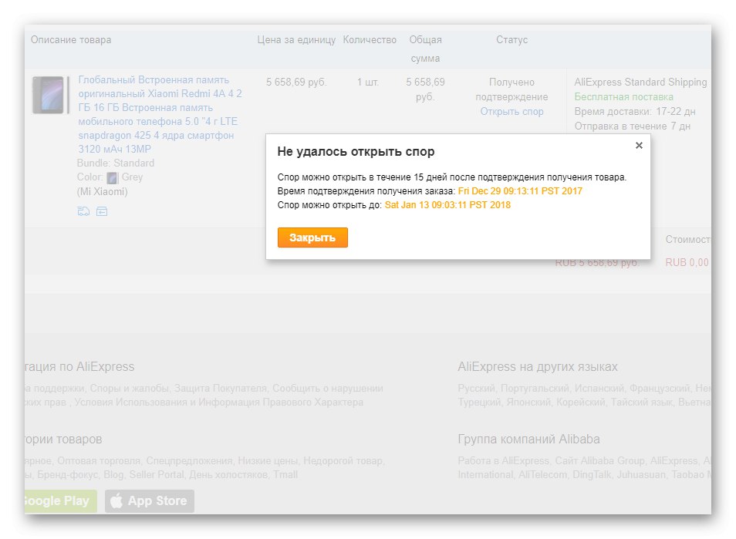736x539 pixels.
Task: Open the Оптовая торговля footer link
Action: pyautogui.click(x=99, y=461)
